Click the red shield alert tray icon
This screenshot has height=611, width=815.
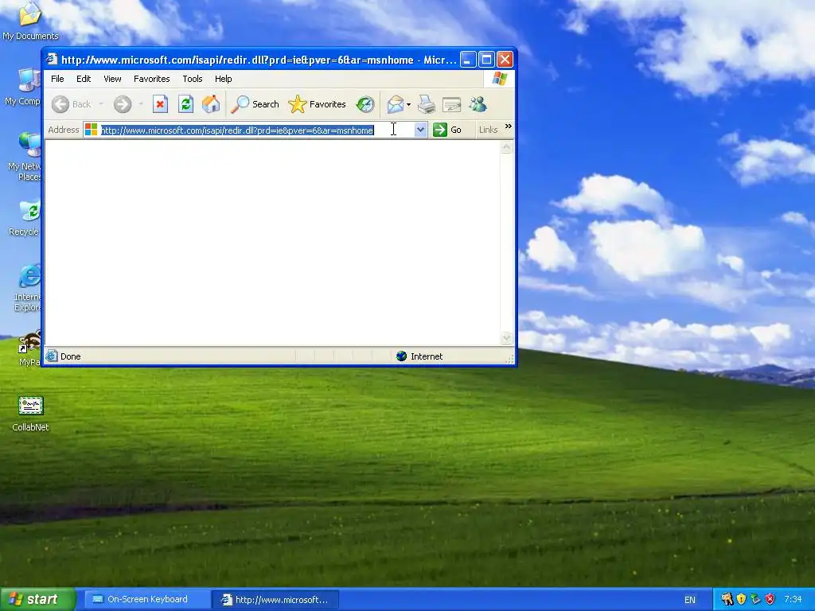770,599
